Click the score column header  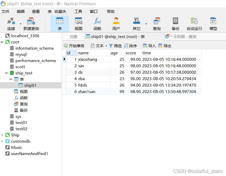tap(133, 53)
